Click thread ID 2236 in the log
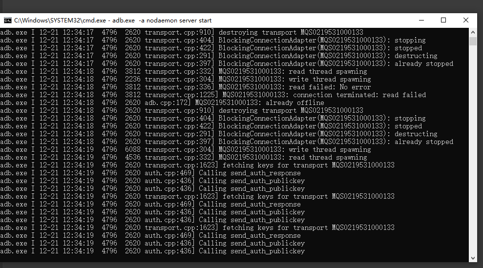The height and width of the screenshot is (268, 483). pos(133,79)
